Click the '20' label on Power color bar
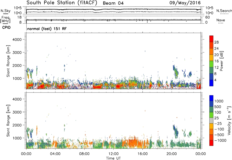This screenshot has height=160, width=232. (x=216, y=55)
